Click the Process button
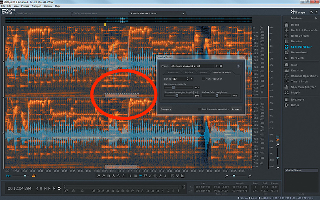320x200 pixels. point(236,110)
